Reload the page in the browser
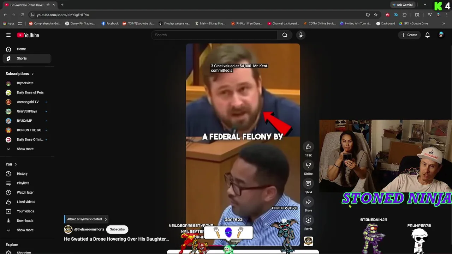 point(22,15)
